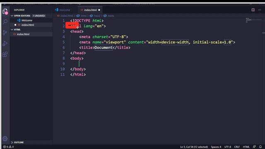265x149 pixels.
Task: Click meta in the breadcrumb
Action: [111, 16]
